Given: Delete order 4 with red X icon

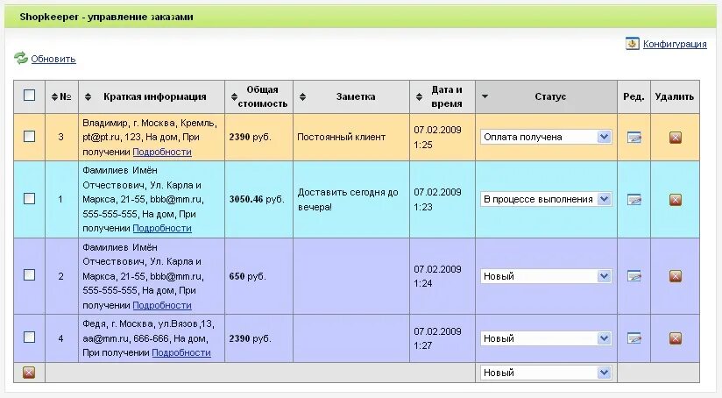Looking at the screenshot, I should (x=676, y=338).
